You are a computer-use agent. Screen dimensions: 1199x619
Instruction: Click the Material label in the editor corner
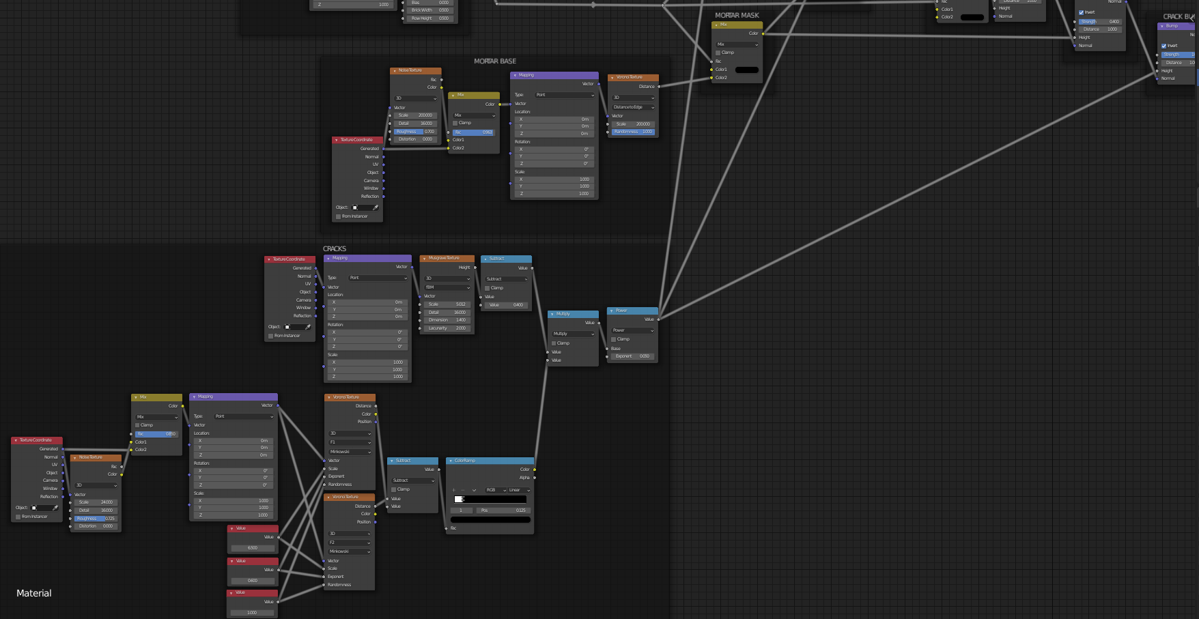[x=34, y=593]
